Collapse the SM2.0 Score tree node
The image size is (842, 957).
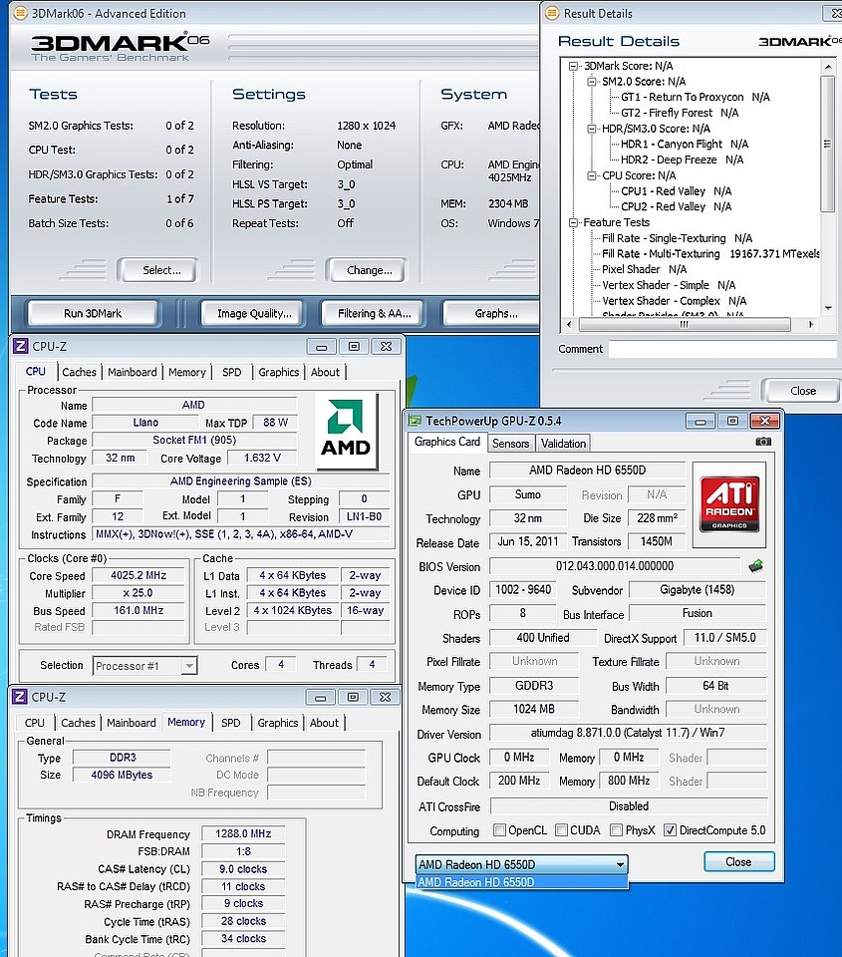tap(591, 82)
